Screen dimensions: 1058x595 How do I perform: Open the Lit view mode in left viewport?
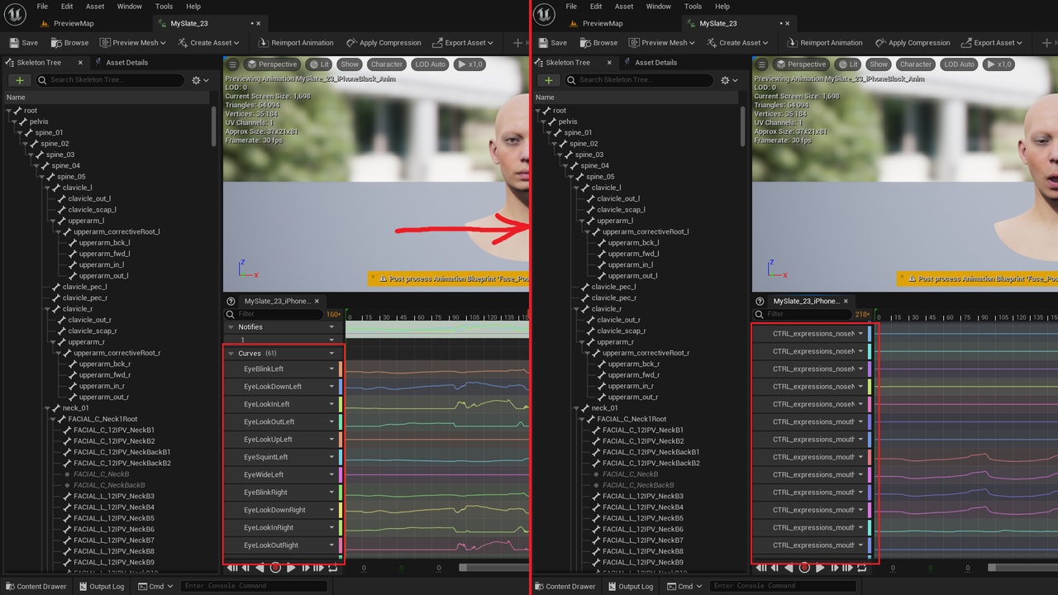[319, 64]
